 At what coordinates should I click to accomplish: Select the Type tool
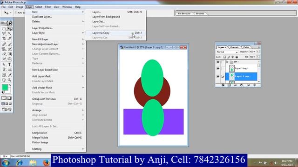pos(9,64)
